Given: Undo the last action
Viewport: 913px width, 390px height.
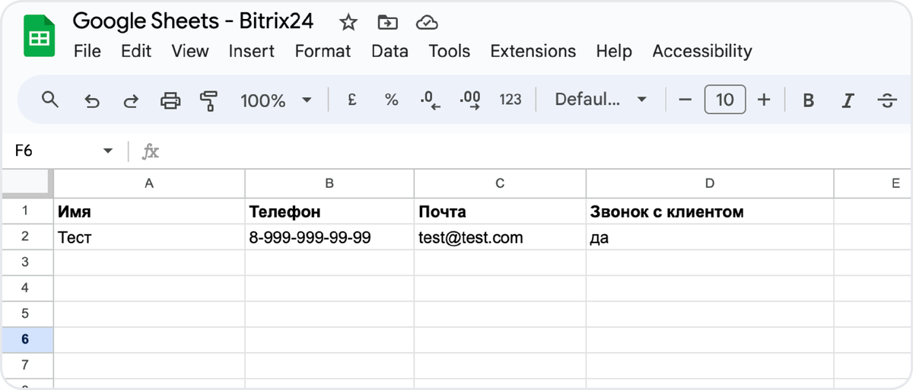Looking at the screenshot, I should pyautogui.click(x=91, y=100).
